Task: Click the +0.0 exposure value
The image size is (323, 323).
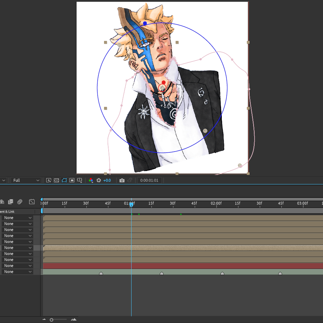Action: coord(107,181)
